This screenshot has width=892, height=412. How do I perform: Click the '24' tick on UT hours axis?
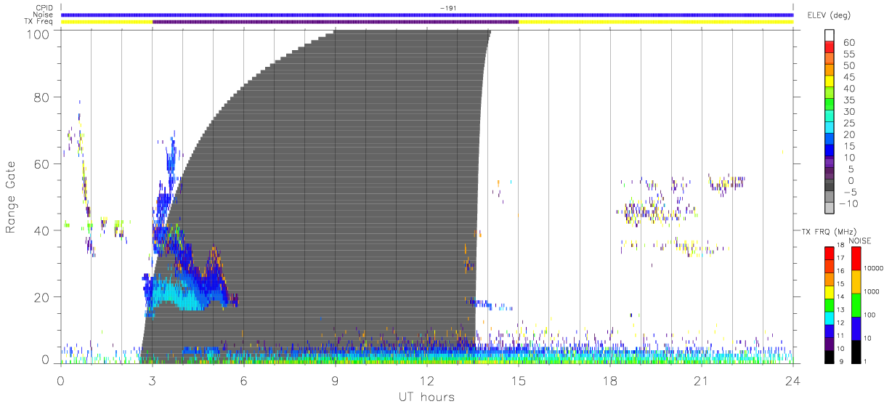pyautogui.click(x=792, y=381)
